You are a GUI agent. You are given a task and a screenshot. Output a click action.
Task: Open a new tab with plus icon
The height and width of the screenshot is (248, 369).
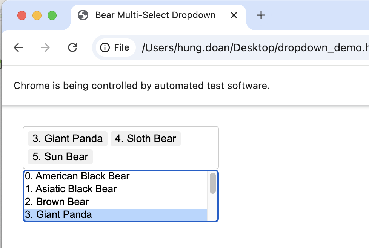(261, 15)
